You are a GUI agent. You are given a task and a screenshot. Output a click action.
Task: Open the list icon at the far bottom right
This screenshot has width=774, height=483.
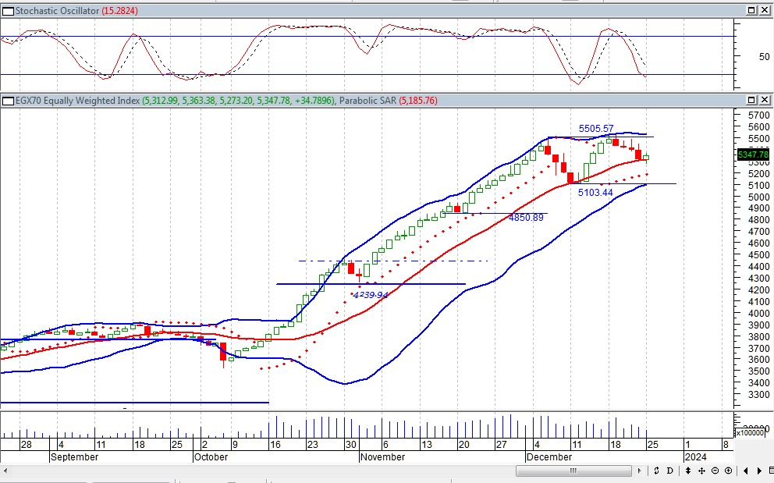click(x=769, y=471)
